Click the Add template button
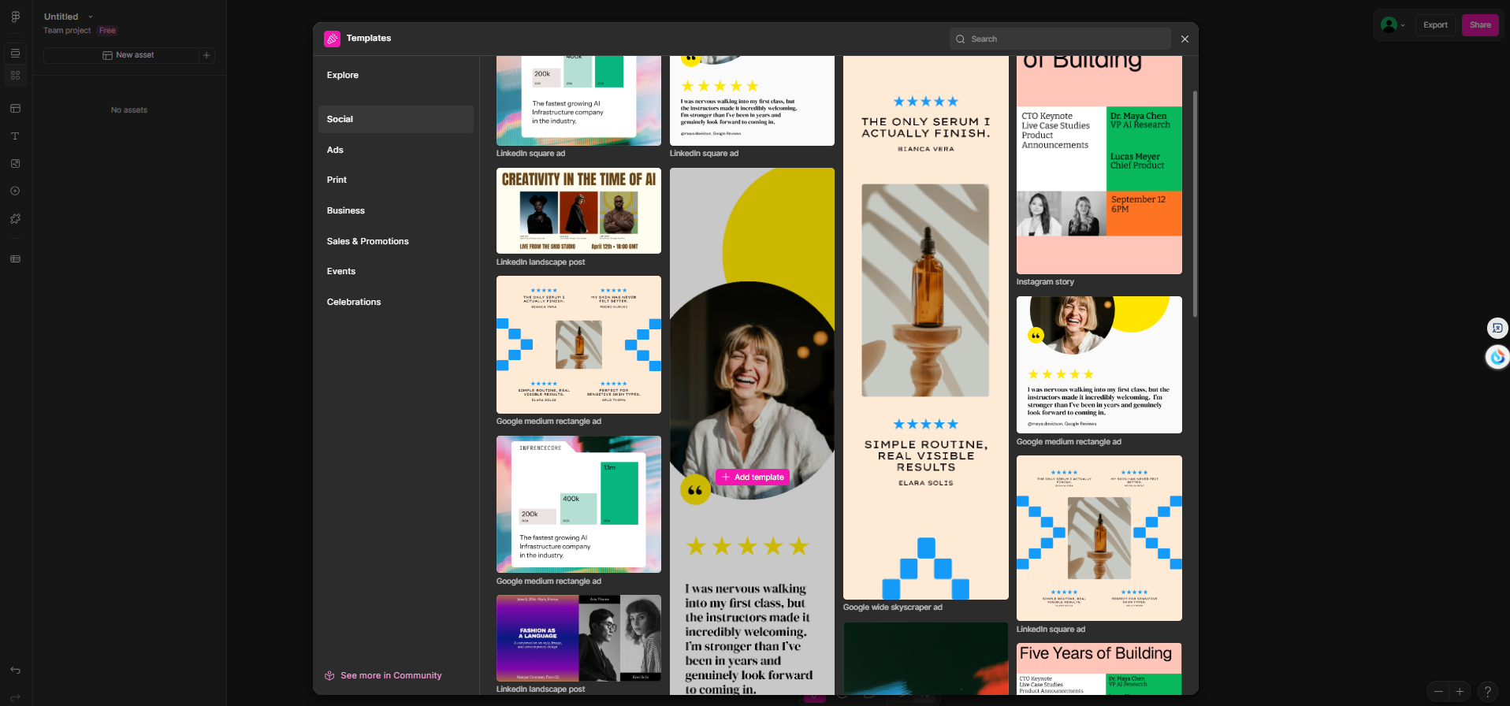The image size is (1510, 706). tap(753, 477)
